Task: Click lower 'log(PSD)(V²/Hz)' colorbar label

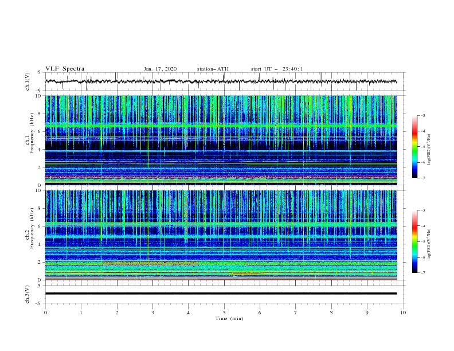Action: [x=429, y=244]
